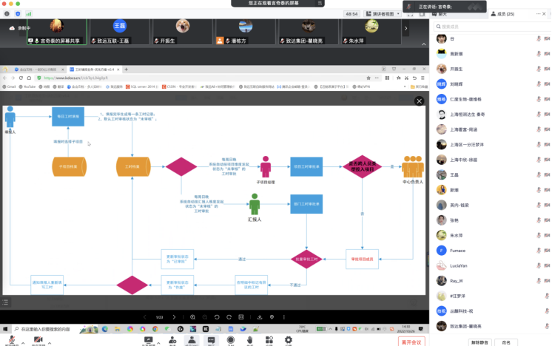The image size is (552, 346).
Task: Open the Windows Start menu in the shared screen
Action: click(x=5, y=329)
